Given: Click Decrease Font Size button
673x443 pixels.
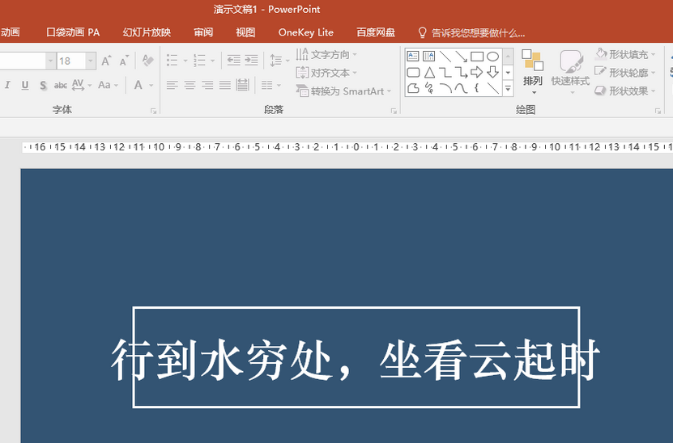Looking at the screenshot, I should (124, 61).
